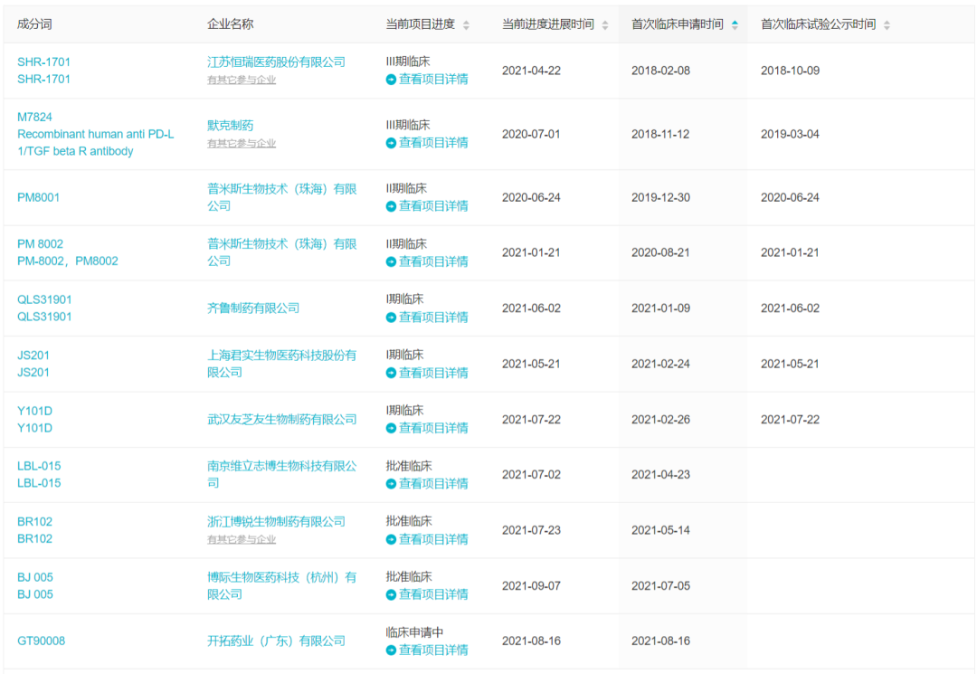Sort by 当前项目进度 column arrows
The width and height of the screenshot is (977, 674).
pyautogui.click(x=466, y=25)
